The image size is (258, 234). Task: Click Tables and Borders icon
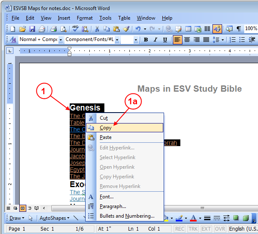[x=179, y=29]
